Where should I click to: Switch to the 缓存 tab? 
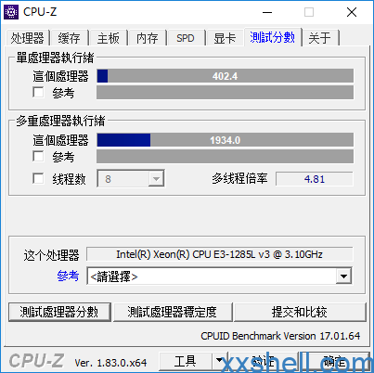[70, 38]
